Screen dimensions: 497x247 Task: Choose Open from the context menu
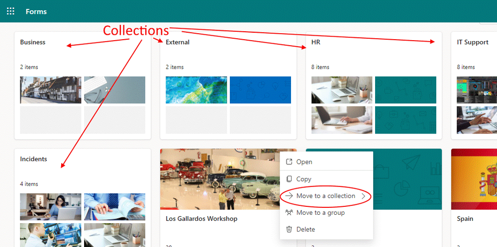(x=326, y=162)
